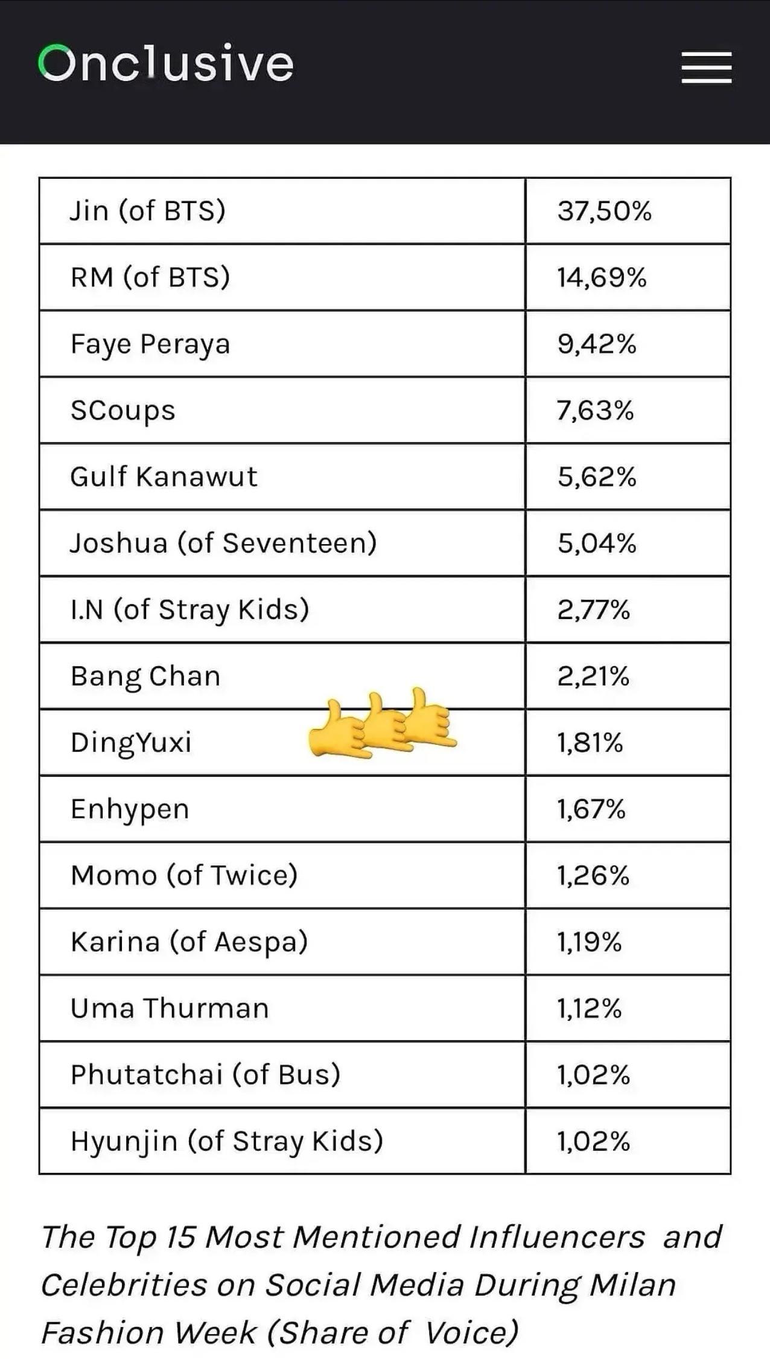The width and height of the screenshot is (770, 1359).
Task: Select the Faye Peraya name cell
Action: coord(282,344)
